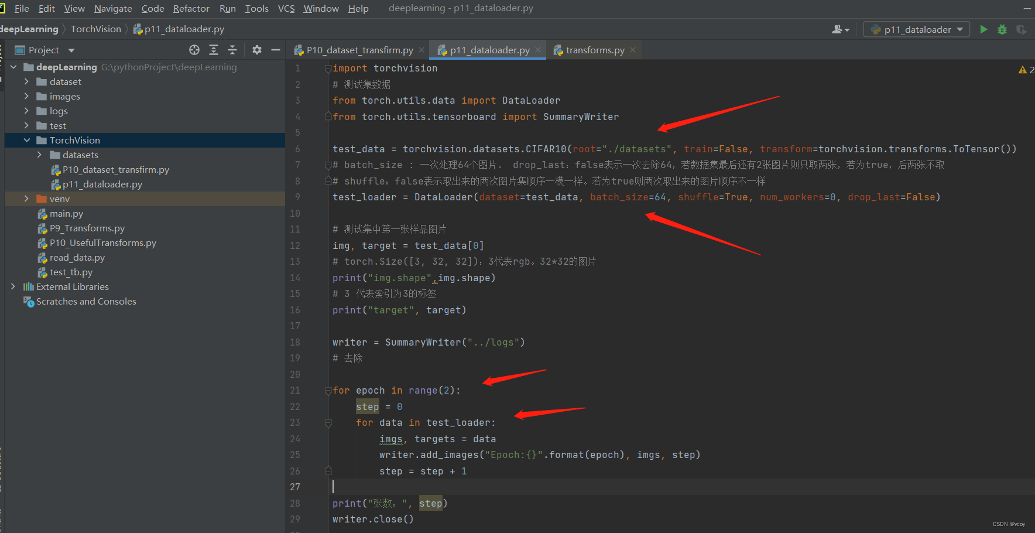1035x533 pixels.
Task: Click line number 9 in the gutter
Action: point(297,197)
